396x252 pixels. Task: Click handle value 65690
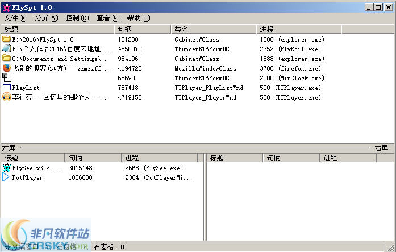click(126, 78)
